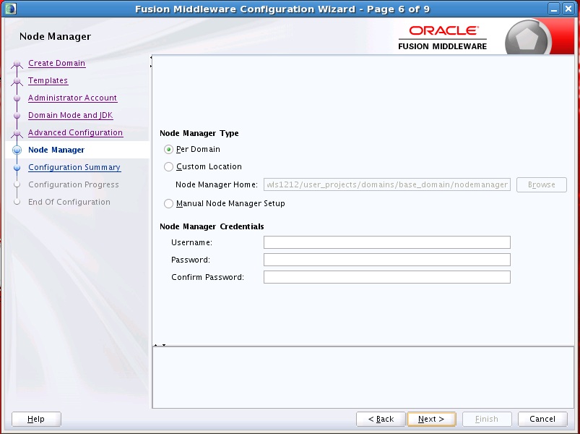Click the Templates step marker icon

[17, 82]
